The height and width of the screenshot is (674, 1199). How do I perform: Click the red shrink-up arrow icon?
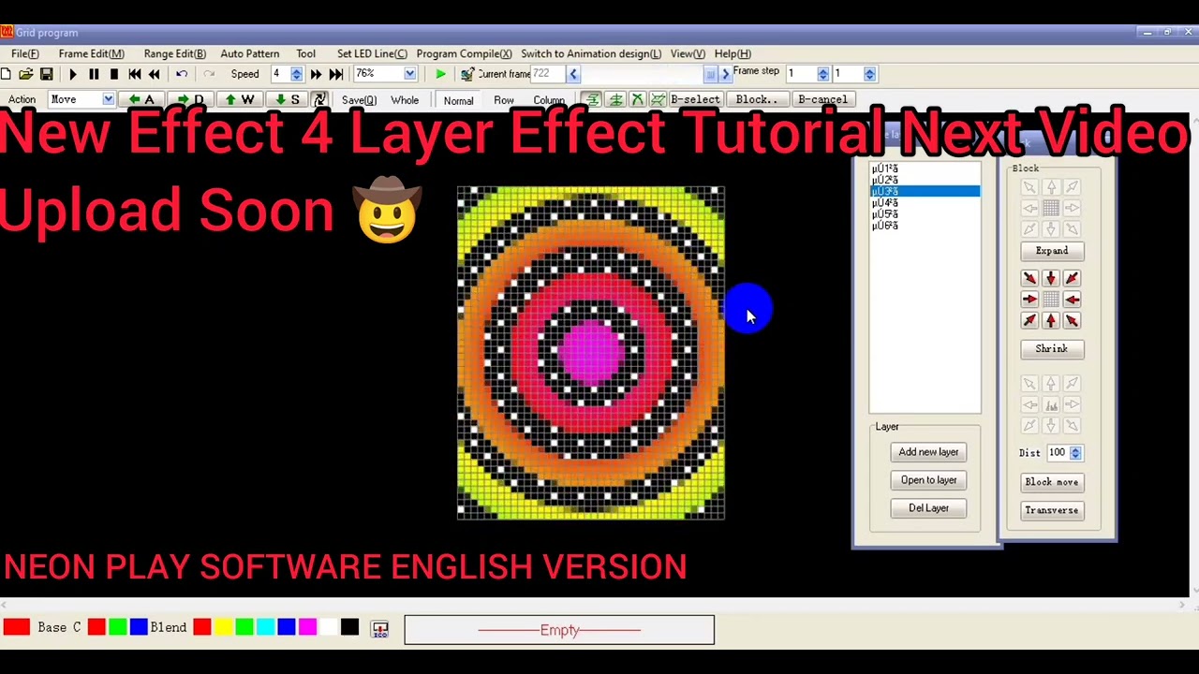pyautogui.click(x=1050, y=321)
